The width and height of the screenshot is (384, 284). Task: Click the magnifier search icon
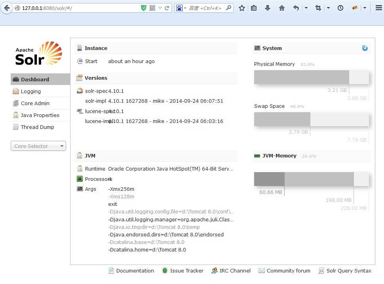228,8
